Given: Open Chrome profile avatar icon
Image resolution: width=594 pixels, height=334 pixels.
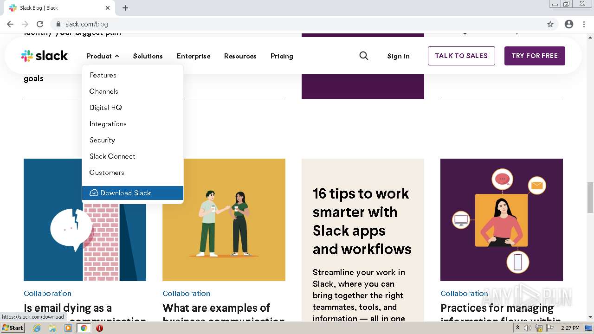Looking at the screenshot, I should (x=569, y=24).
